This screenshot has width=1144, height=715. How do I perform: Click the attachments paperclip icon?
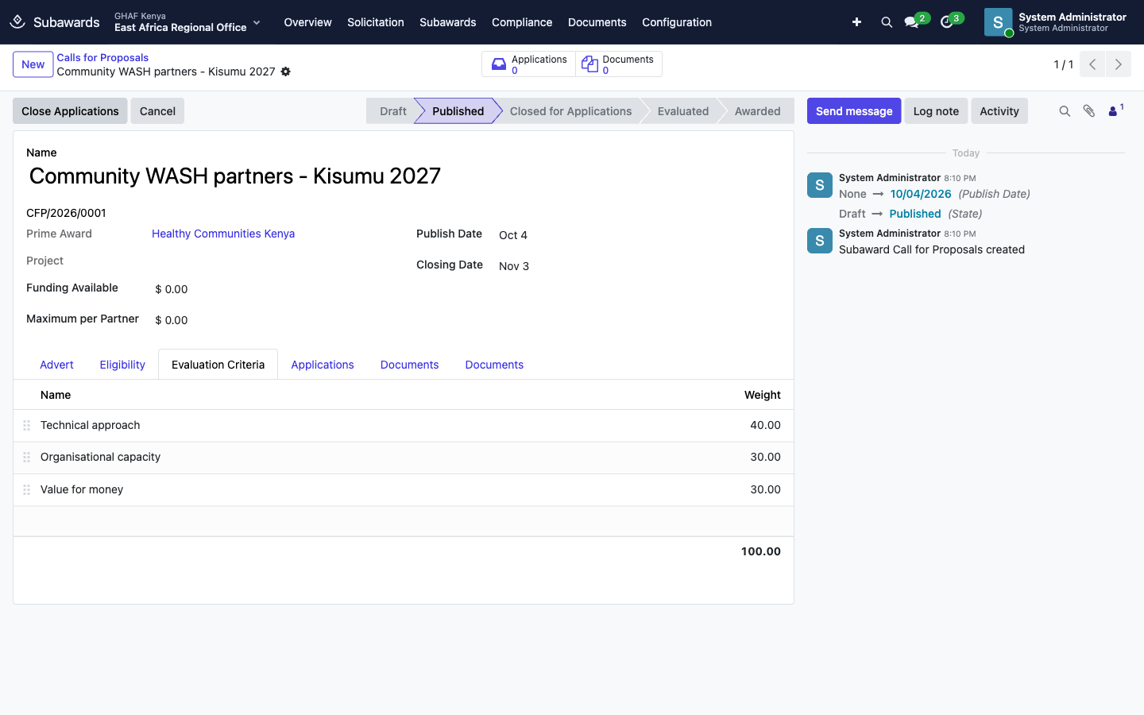(x=1089, y=111)
